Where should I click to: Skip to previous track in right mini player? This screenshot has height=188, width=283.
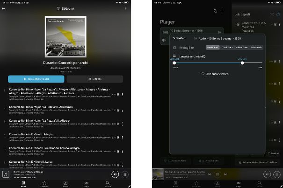click(210, 174)
